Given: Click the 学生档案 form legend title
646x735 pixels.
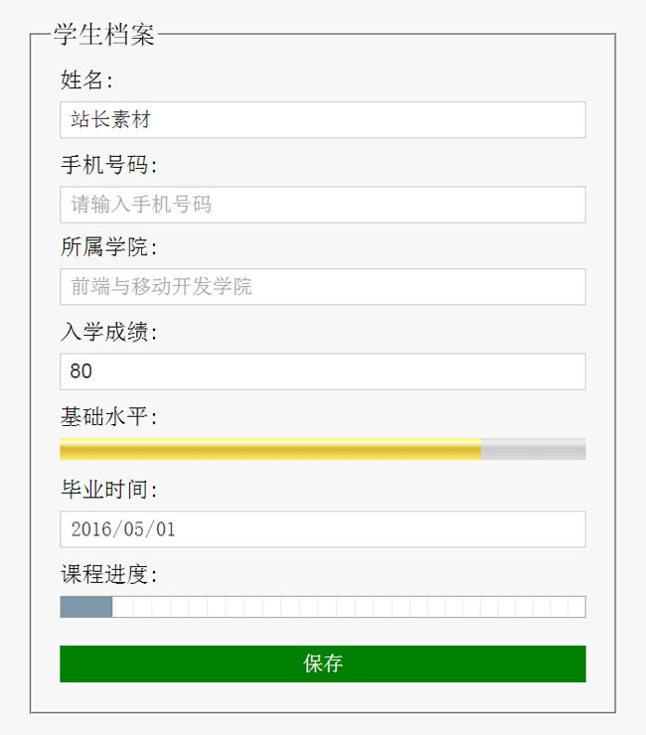Looking at the screenshot, I should pos(104,36).
